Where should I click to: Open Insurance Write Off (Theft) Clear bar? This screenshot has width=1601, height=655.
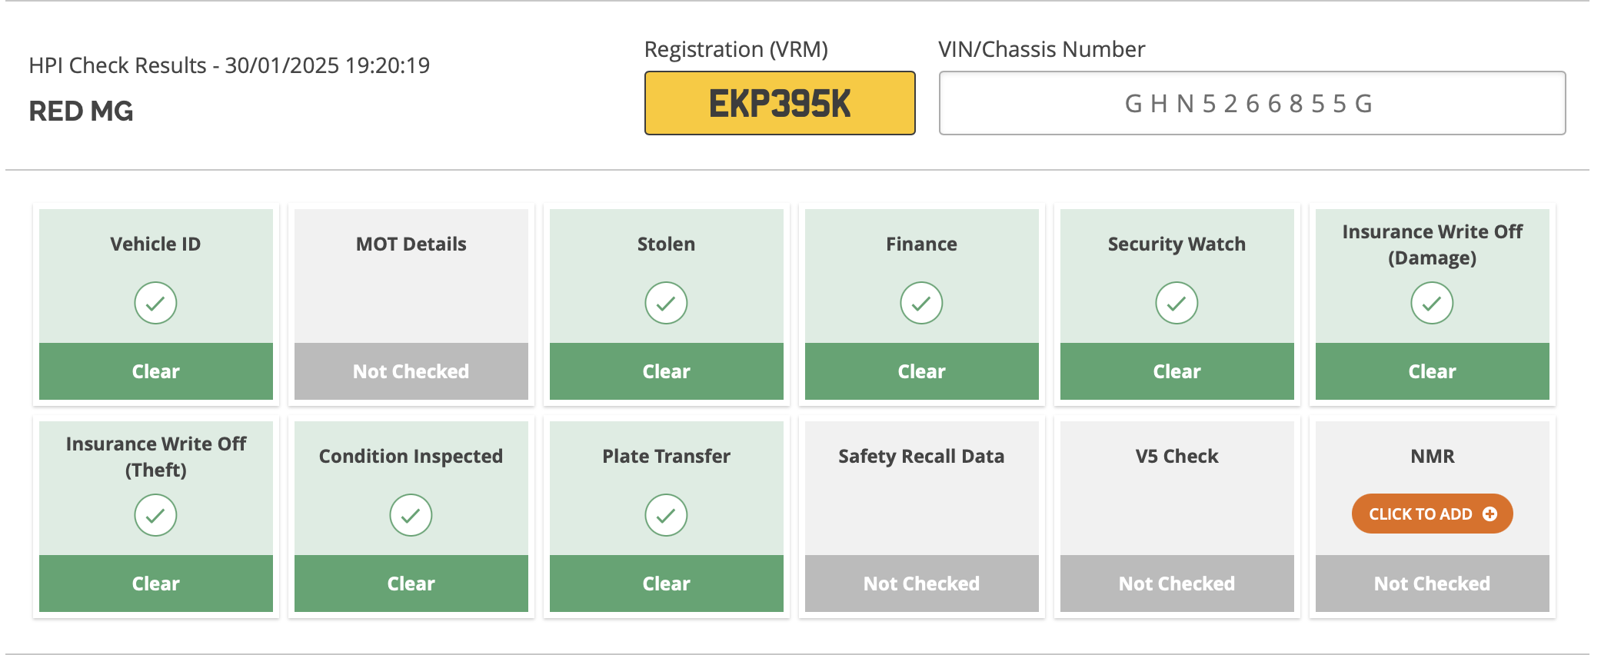pyautogui.click(x=156, y=584)
